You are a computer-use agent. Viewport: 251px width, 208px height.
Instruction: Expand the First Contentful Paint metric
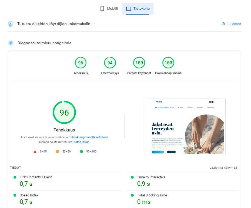coord(66,181)
